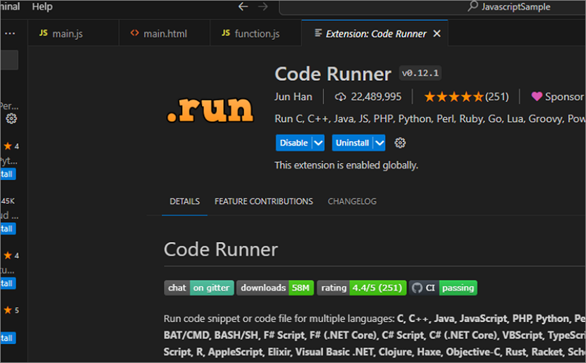
Task: Select the Extension: Code Runner tab
Action: point(375,33)
